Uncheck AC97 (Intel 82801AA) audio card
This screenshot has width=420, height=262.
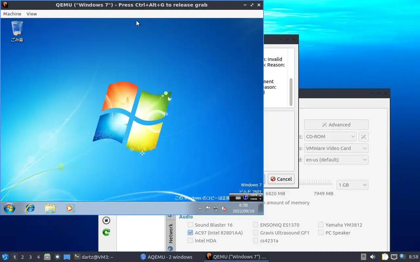pos(190,233)
